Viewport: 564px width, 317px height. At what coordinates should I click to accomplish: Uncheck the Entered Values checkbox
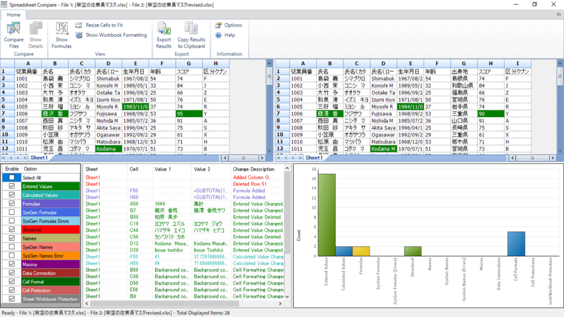11,187
